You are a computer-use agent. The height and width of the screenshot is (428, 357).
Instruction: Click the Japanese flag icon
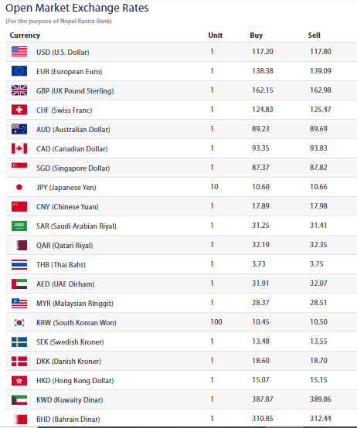(x=19, y=187)
